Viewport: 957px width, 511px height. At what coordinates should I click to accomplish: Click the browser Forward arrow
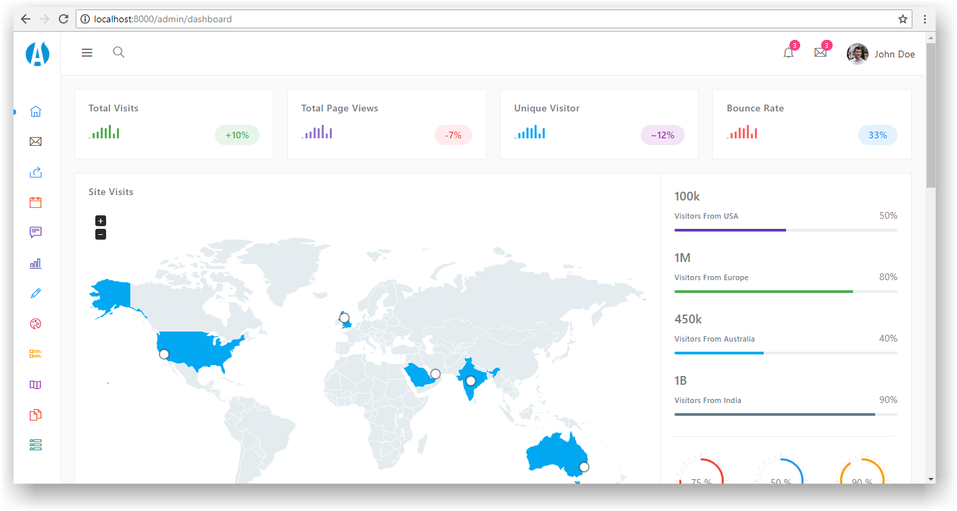pyautogui.click(x=45, y=19)
